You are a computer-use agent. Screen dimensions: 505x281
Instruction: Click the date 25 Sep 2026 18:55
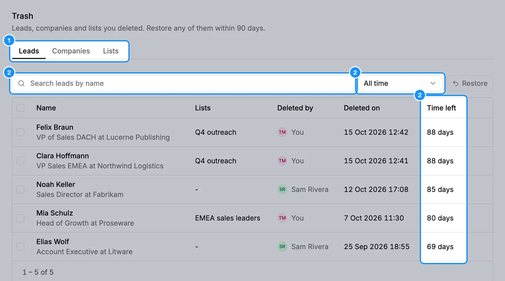pos(377,247)
